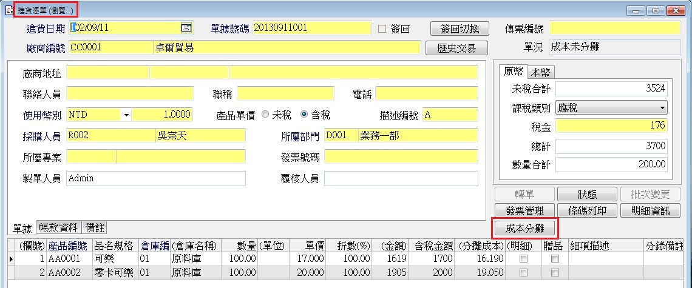Screen dimensions: 692x288
Task: Click the window document icon in title bar
Action: click(x=8, y=11)
